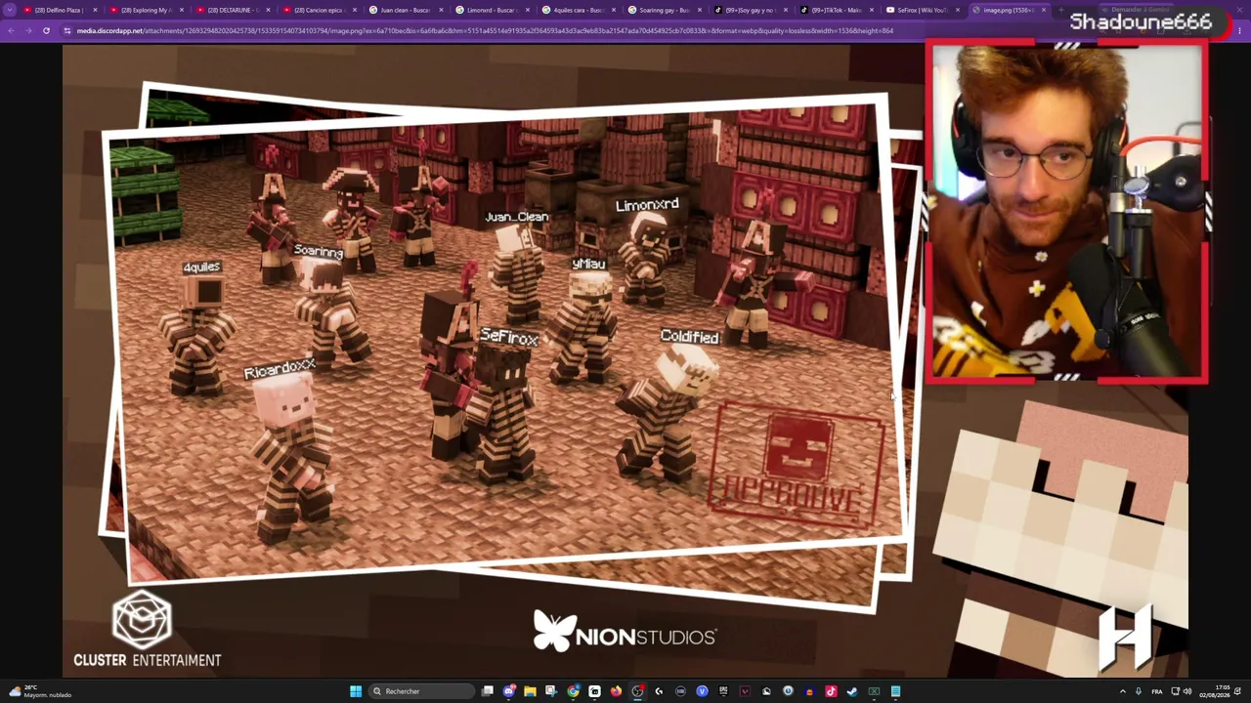The width and height of the screenshot is (1251, 703).
Task: Show hidden system tray icons
Action: coord(1122,691)
